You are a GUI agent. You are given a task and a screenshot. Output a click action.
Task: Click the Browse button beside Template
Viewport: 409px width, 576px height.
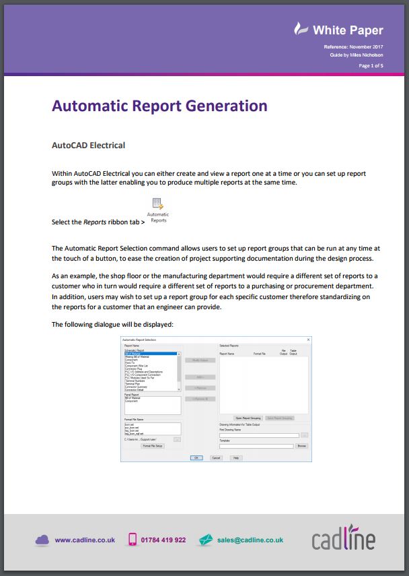(301, 445)
